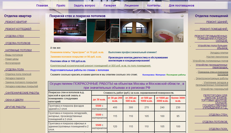Go to the Галерея page

[110, 5]
